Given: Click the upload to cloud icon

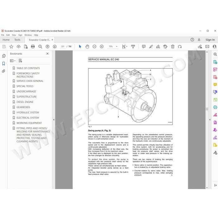Looking at the screenshot, I should click(x=18, y=47).
